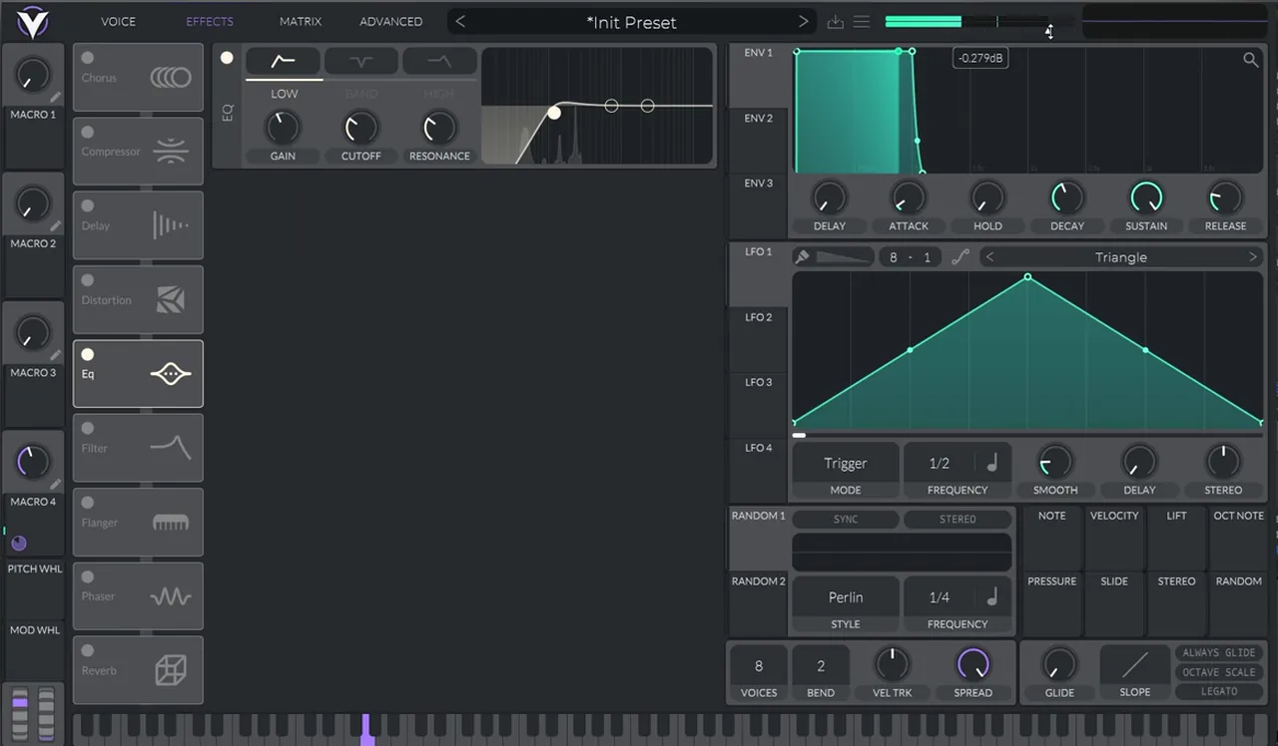Choose next LFO shape after Triangle

pos(1253,257)
